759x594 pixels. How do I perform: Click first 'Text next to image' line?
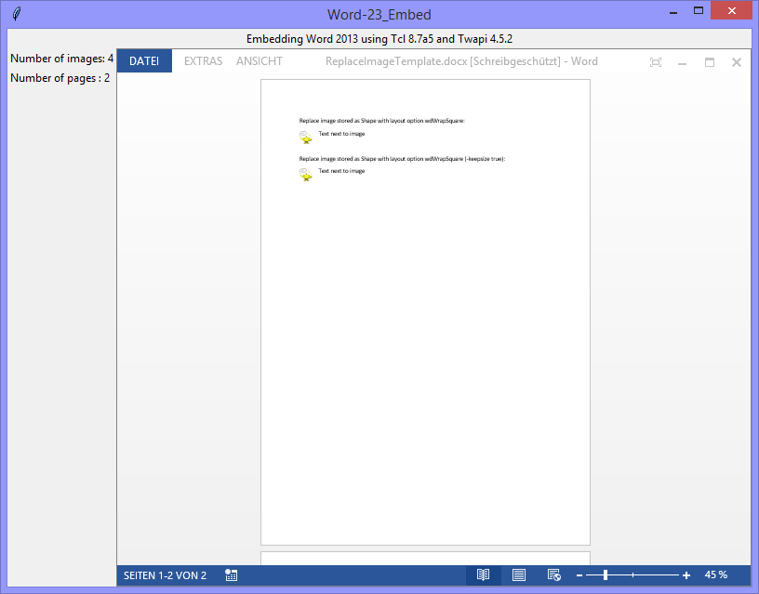[341, 134]
